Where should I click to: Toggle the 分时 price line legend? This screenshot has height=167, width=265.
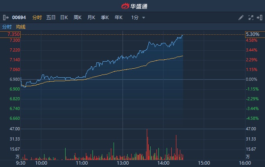7,27
